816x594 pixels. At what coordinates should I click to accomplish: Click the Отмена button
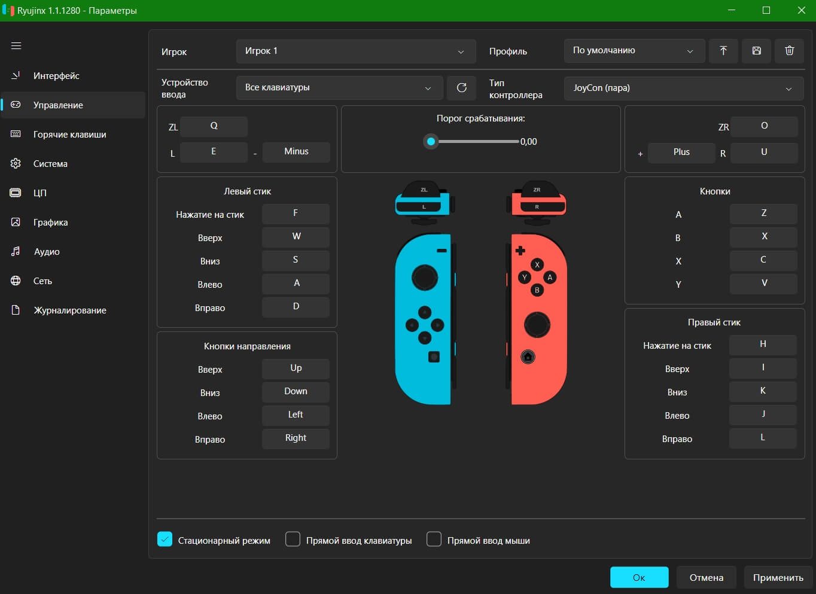coord(706,577)
